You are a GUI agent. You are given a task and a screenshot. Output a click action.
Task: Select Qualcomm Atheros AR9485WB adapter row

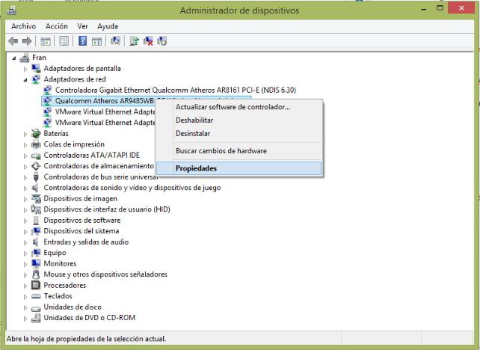point(105,101)
